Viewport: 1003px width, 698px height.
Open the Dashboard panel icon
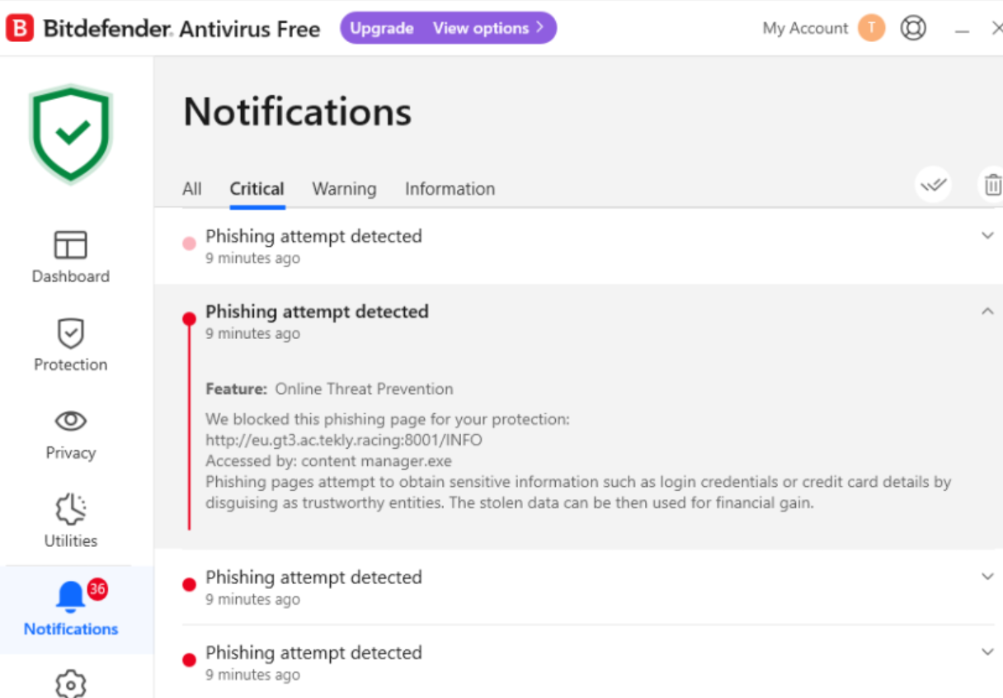tap(70, 245)
